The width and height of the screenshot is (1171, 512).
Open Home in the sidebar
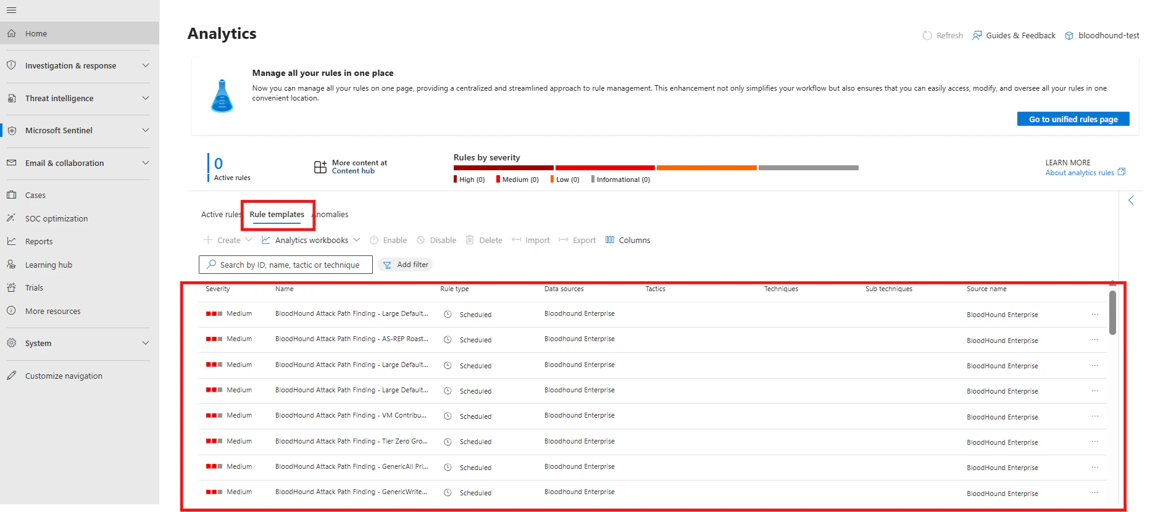[80, 33]
